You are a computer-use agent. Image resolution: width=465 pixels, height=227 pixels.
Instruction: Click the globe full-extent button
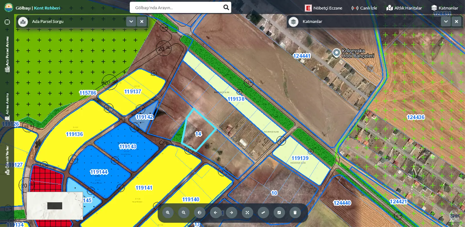click(200, 213)
